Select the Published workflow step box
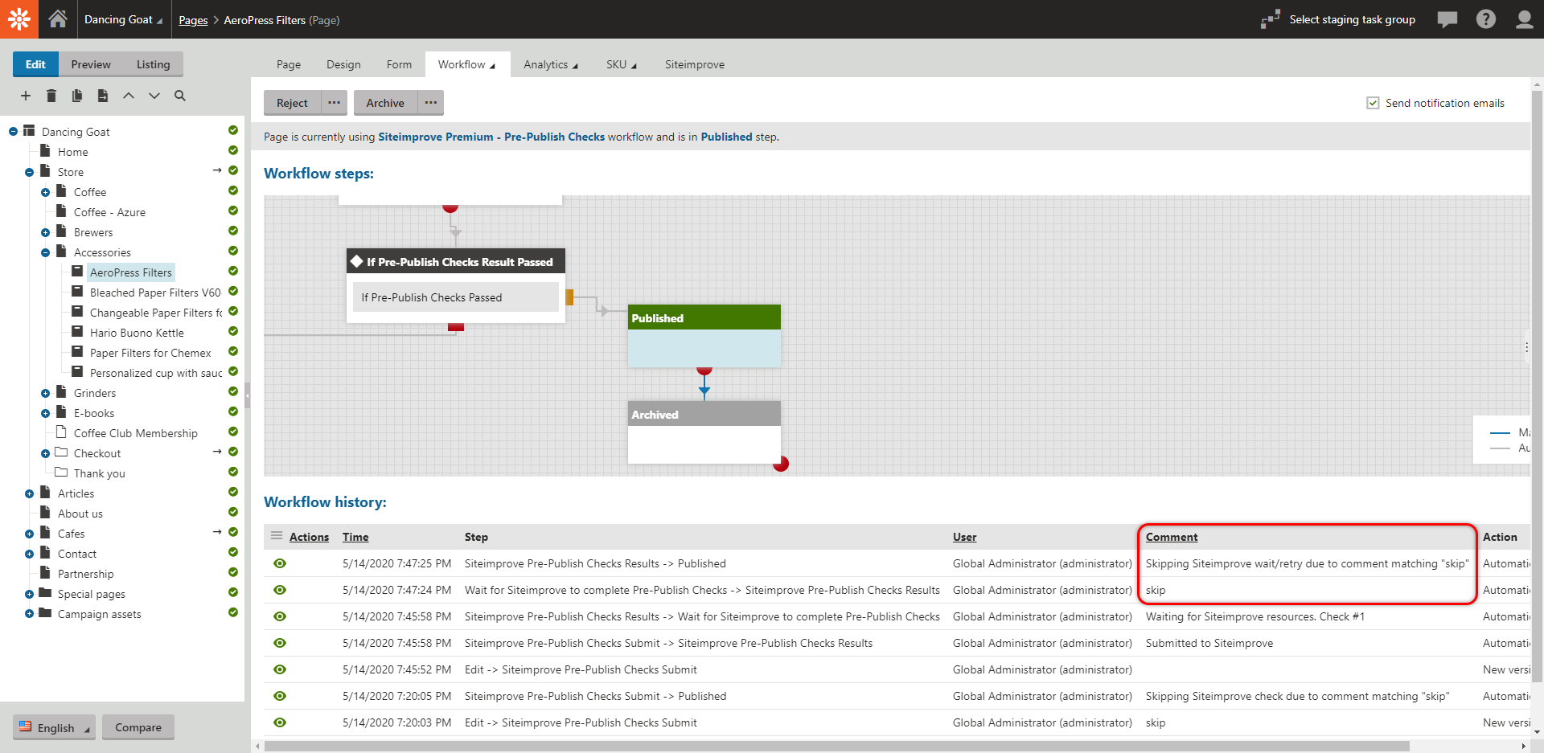1544x753 pixels. coord(704,336)
